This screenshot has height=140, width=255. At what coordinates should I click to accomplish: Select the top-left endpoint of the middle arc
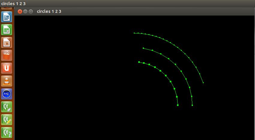[x=143, y=48]
